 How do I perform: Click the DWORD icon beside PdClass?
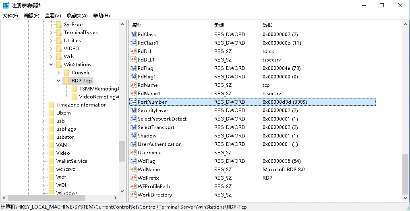coord(133,34)
